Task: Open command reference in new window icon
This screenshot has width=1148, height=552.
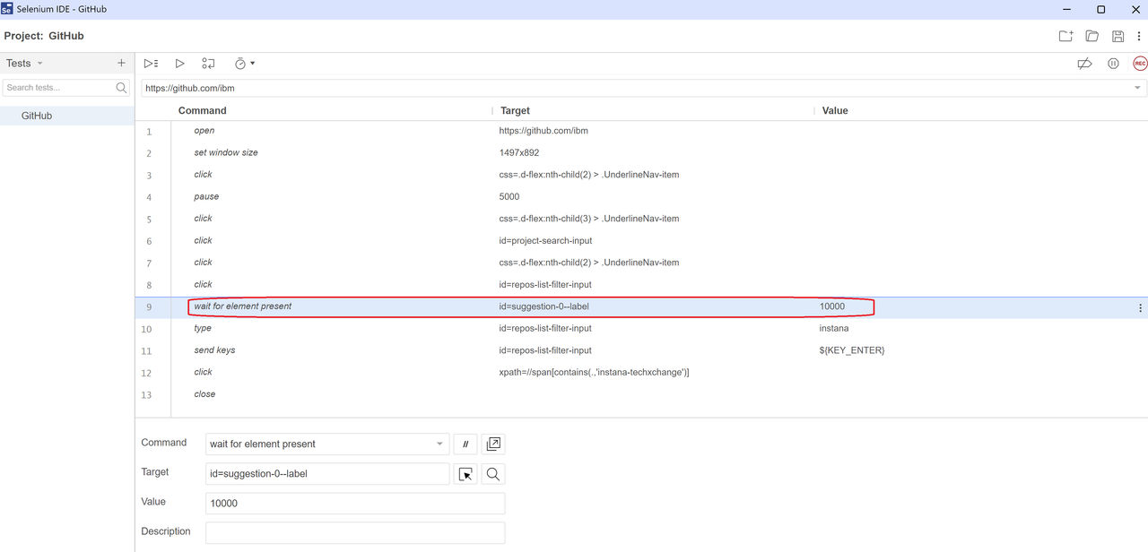Action: 493,444
